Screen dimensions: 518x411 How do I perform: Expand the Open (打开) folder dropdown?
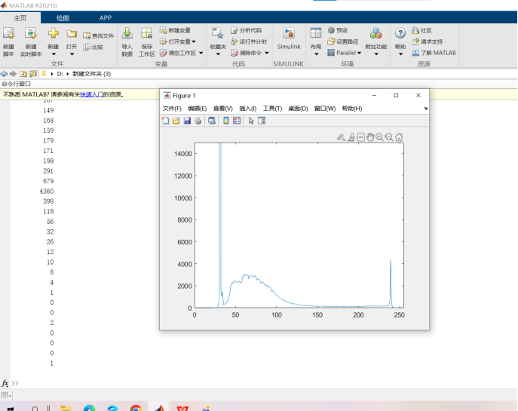72,54
